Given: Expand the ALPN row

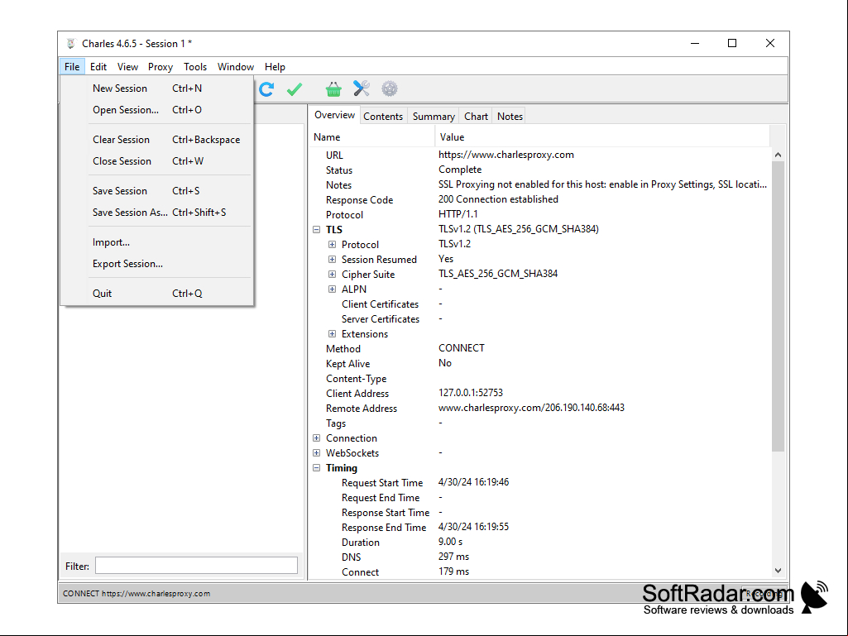Looking at the screenshot, I should pos(332,289).
